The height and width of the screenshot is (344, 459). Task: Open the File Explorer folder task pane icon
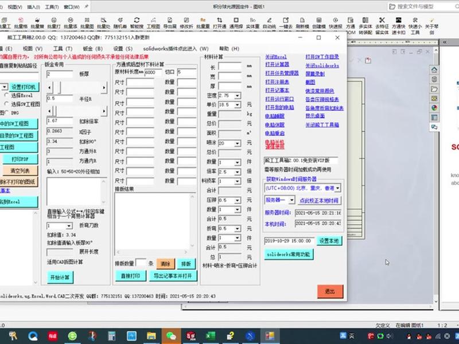click(x=434, y=89)
